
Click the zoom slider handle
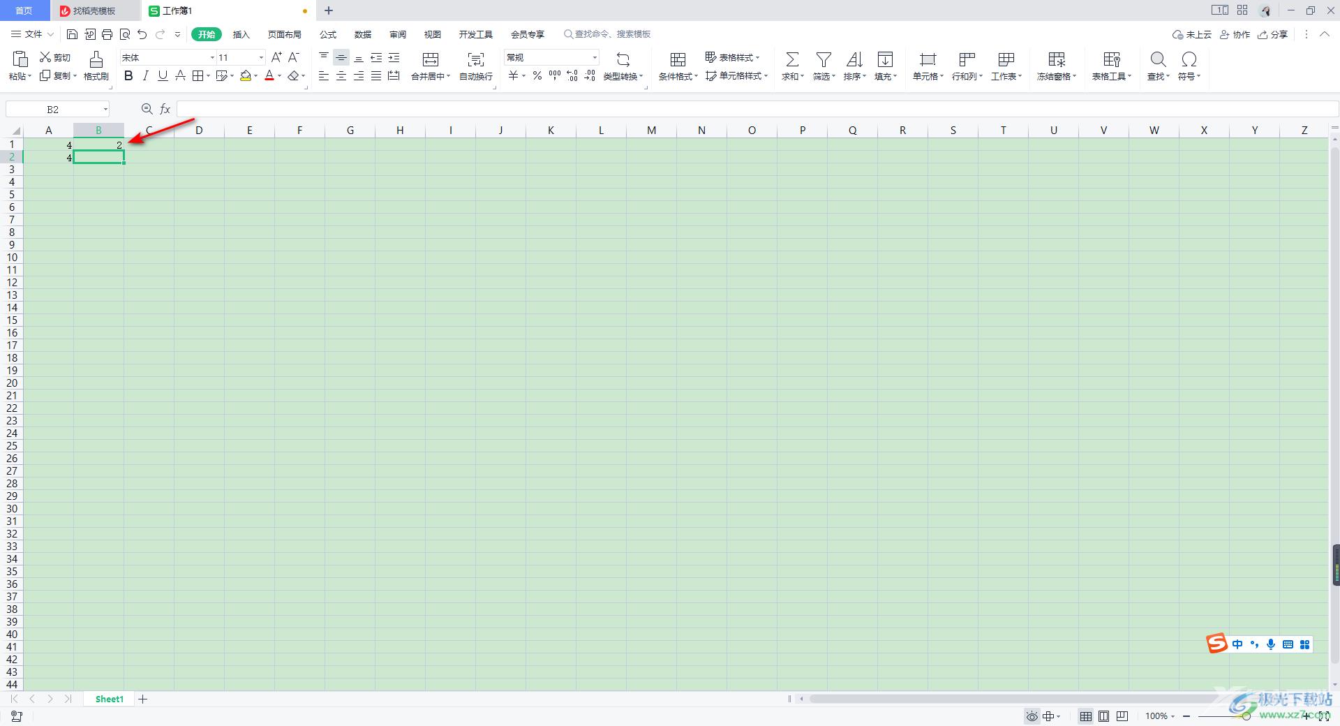(1246, 716)
